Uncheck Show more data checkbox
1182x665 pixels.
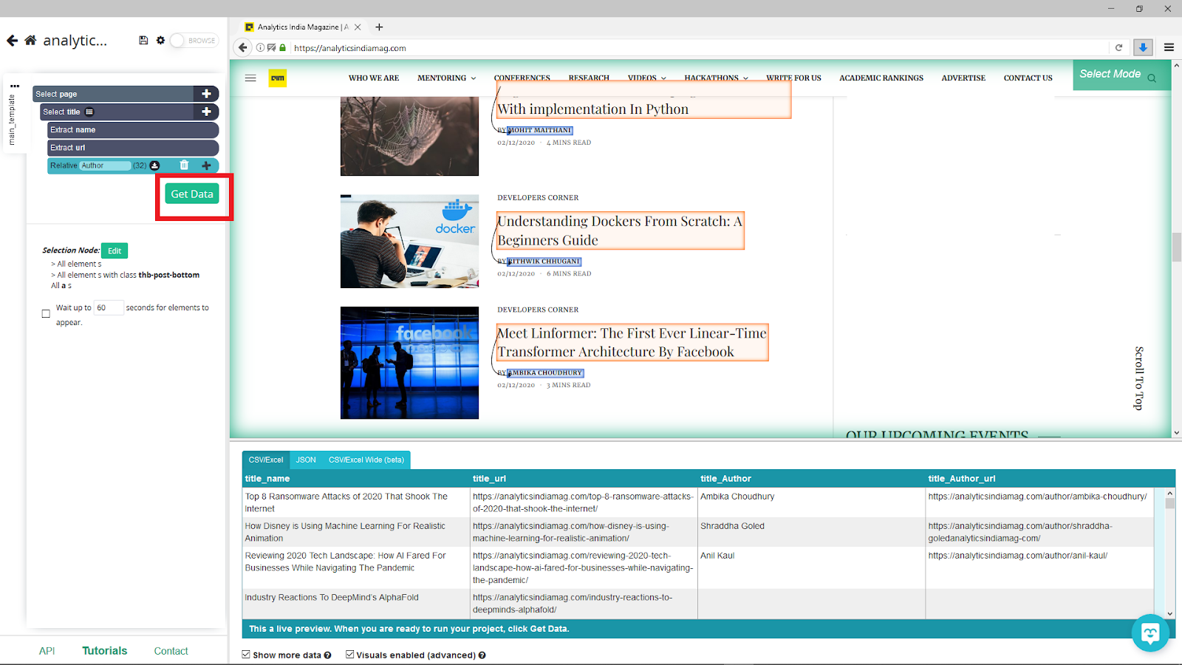246,655
